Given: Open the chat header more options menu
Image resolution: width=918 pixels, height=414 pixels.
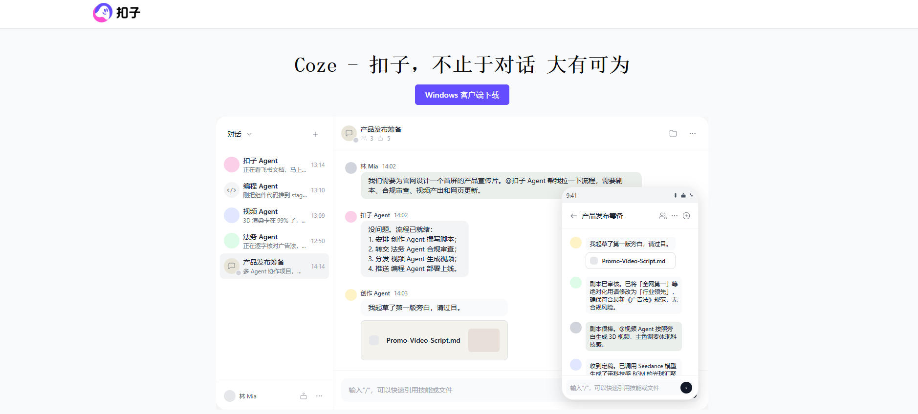Looking at the screenshot, I should click(693, 133).
